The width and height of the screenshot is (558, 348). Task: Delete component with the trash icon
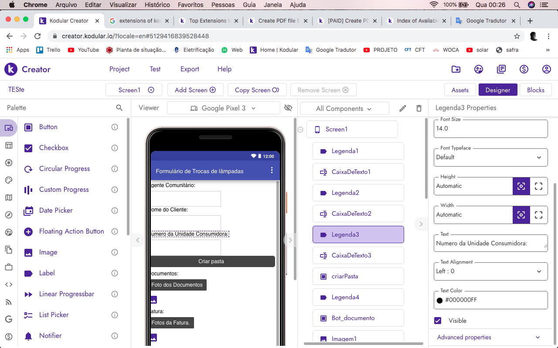tap(419, 108)
